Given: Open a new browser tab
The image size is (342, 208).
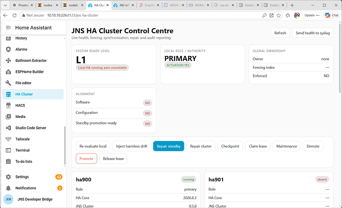Looking at the screenshot, I should pos(292,5).
